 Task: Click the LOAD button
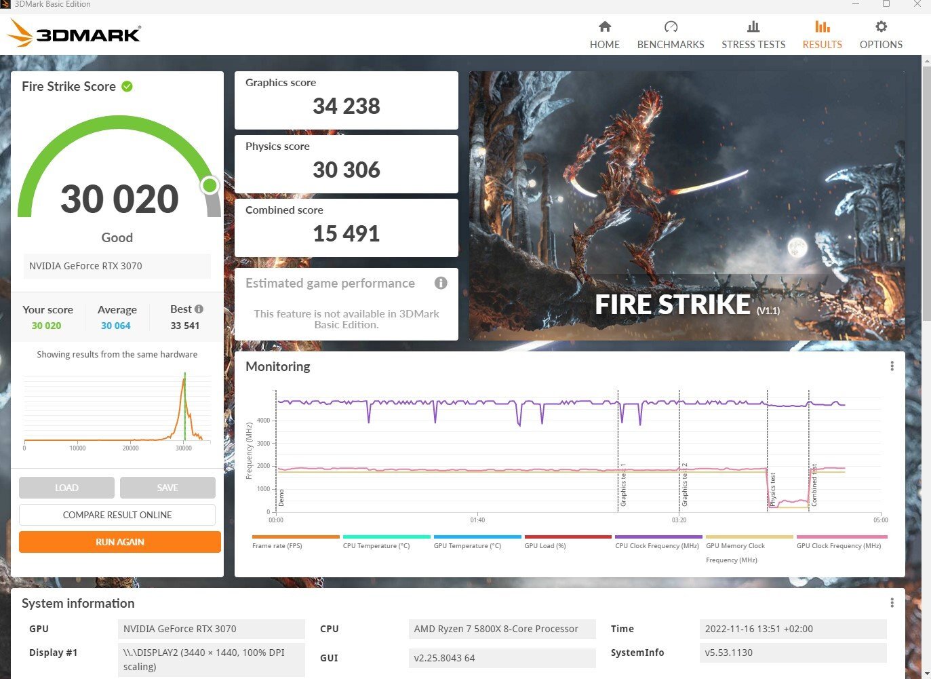click(x=66, y=488)
